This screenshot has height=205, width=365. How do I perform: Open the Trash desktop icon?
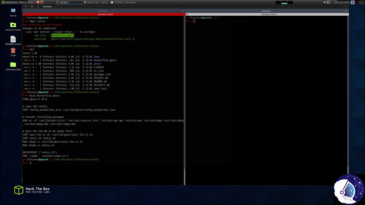tap(13, 52)
